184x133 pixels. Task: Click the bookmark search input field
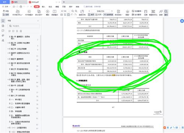click(24, 26)
